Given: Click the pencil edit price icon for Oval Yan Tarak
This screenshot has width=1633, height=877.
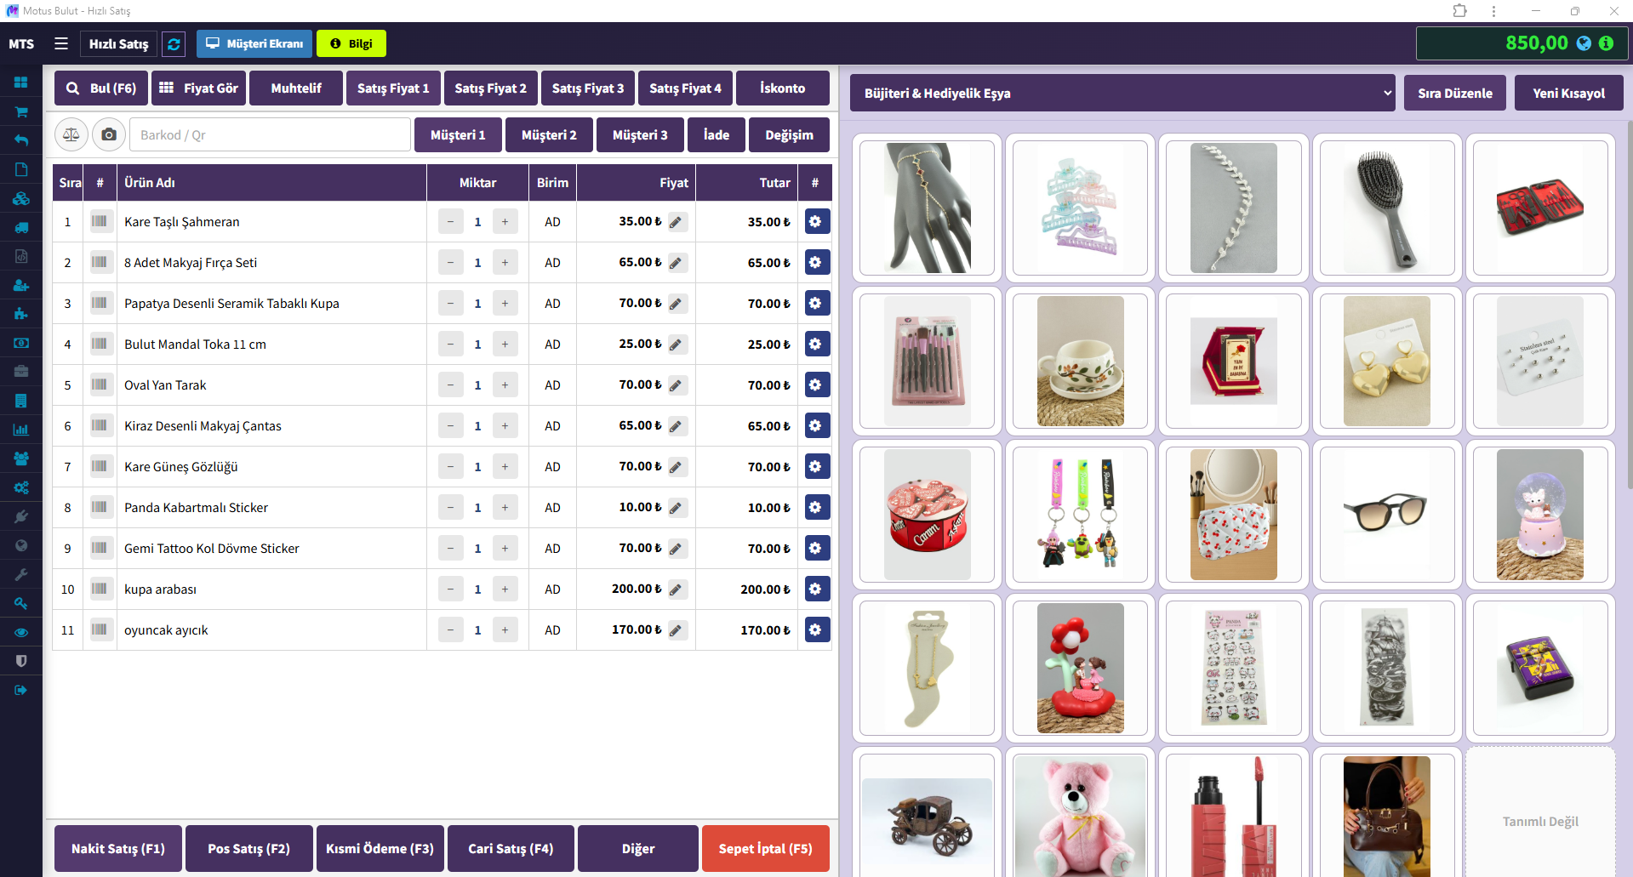Looking at the screenshot, I should [677, 385].
